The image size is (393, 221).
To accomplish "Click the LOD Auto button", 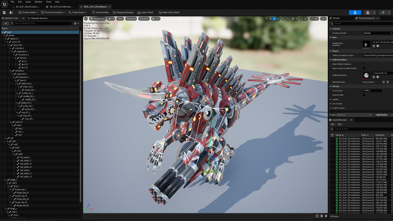I will coord(144,19).
